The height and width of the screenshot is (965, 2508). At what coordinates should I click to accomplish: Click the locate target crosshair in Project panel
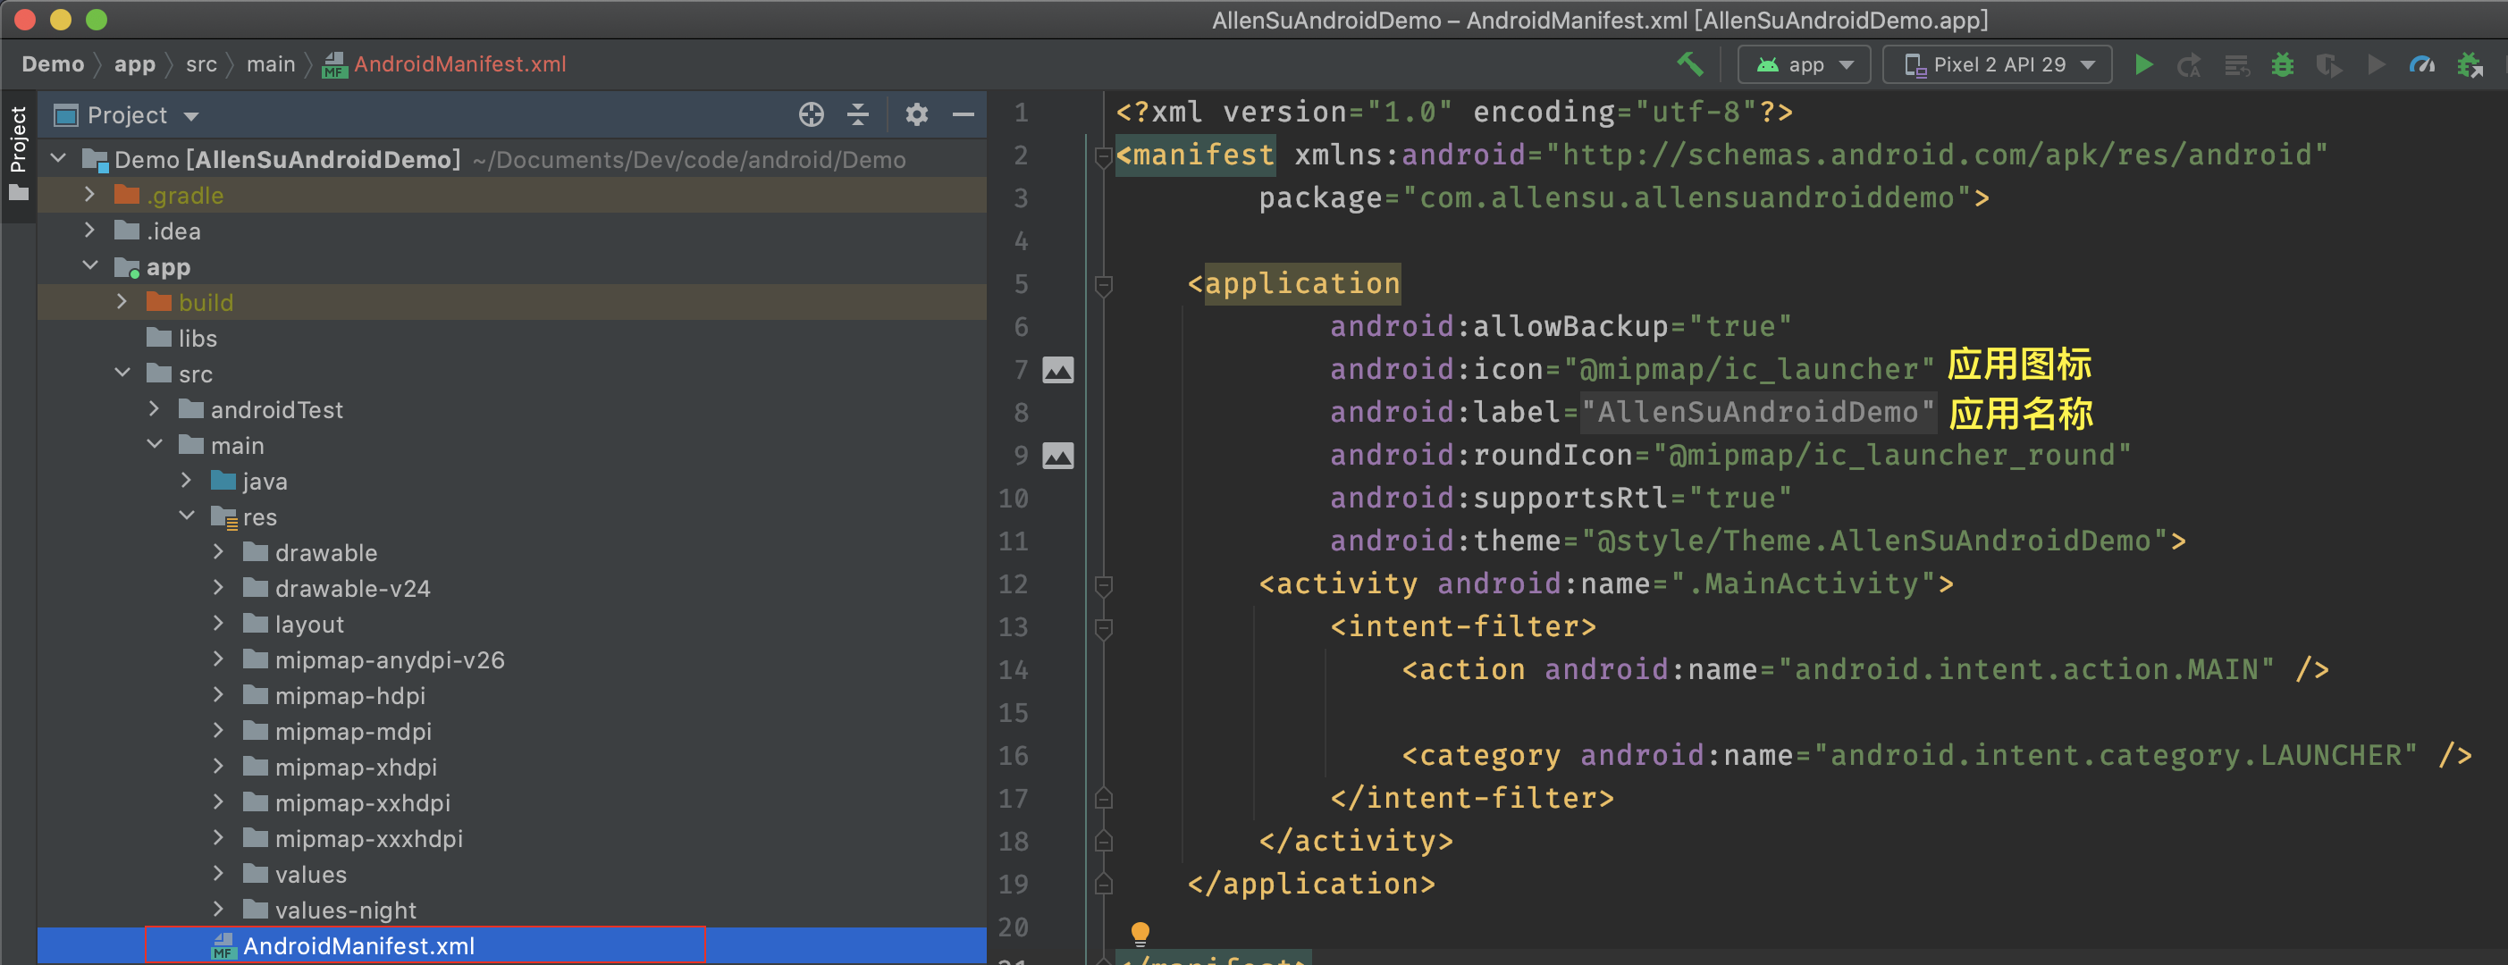click(x=811, y=115)
